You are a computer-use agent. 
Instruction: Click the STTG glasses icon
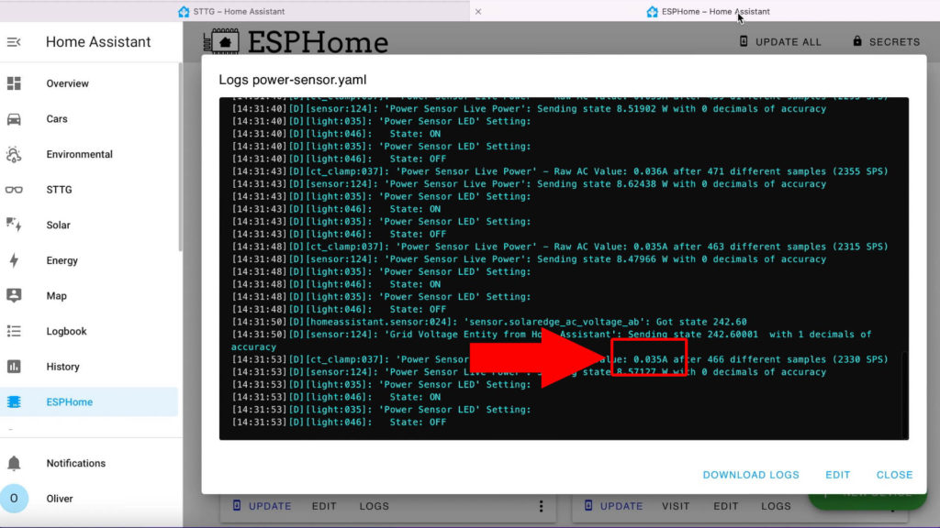coord(14,190)
